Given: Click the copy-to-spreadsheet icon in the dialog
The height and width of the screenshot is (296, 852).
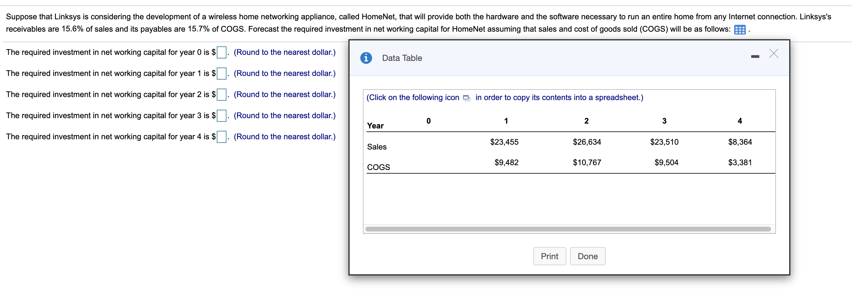Looking at the screenshot, I should 467,98.
